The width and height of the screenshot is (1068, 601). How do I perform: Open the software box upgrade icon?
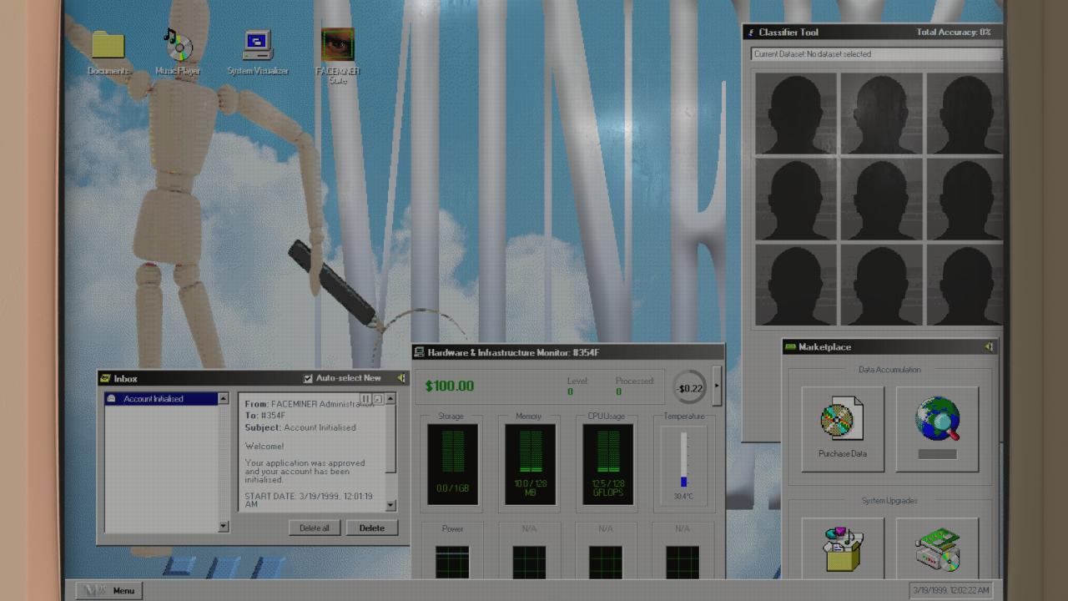[x=842, y=547]
